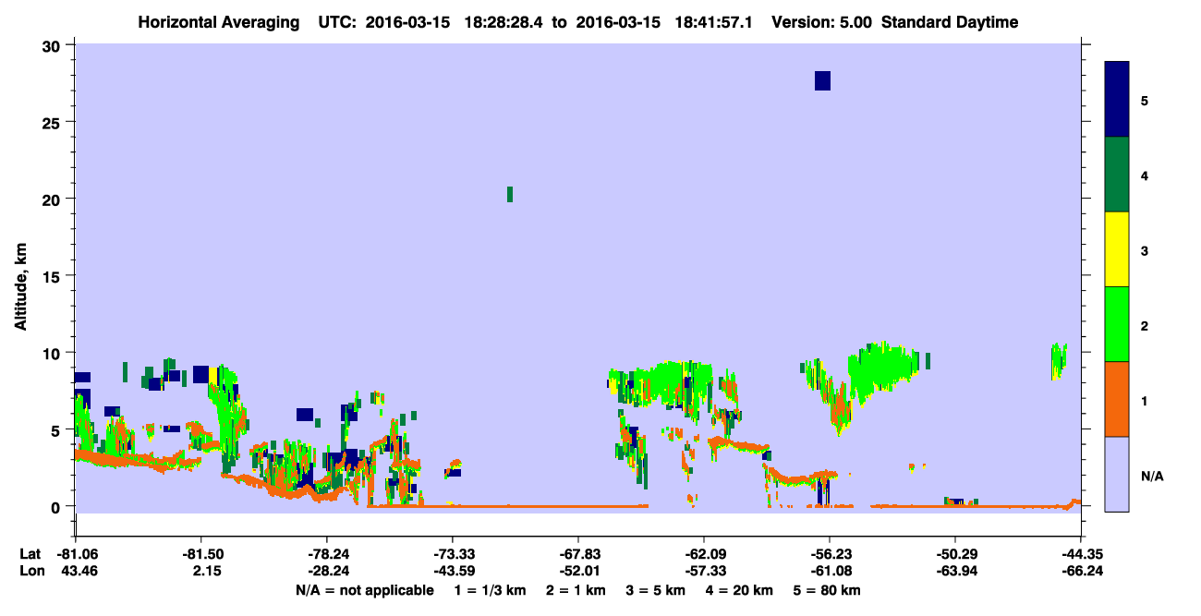Click 'Version: 5.00' in the title

pyautogui.click(x=820, y=22)
